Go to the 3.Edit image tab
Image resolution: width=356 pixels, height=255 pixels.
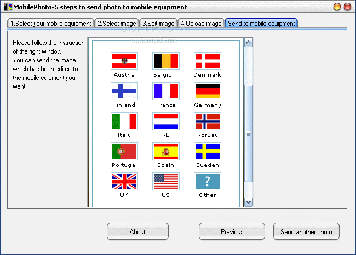[x=158, y=24]
